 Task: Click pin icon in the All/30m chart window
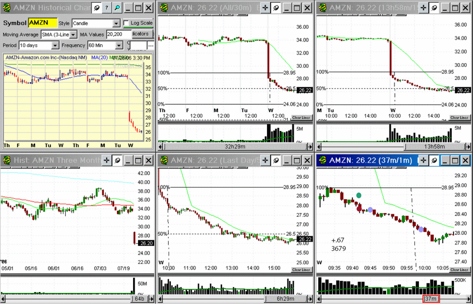pyautogui.click(x=276, y=8)
